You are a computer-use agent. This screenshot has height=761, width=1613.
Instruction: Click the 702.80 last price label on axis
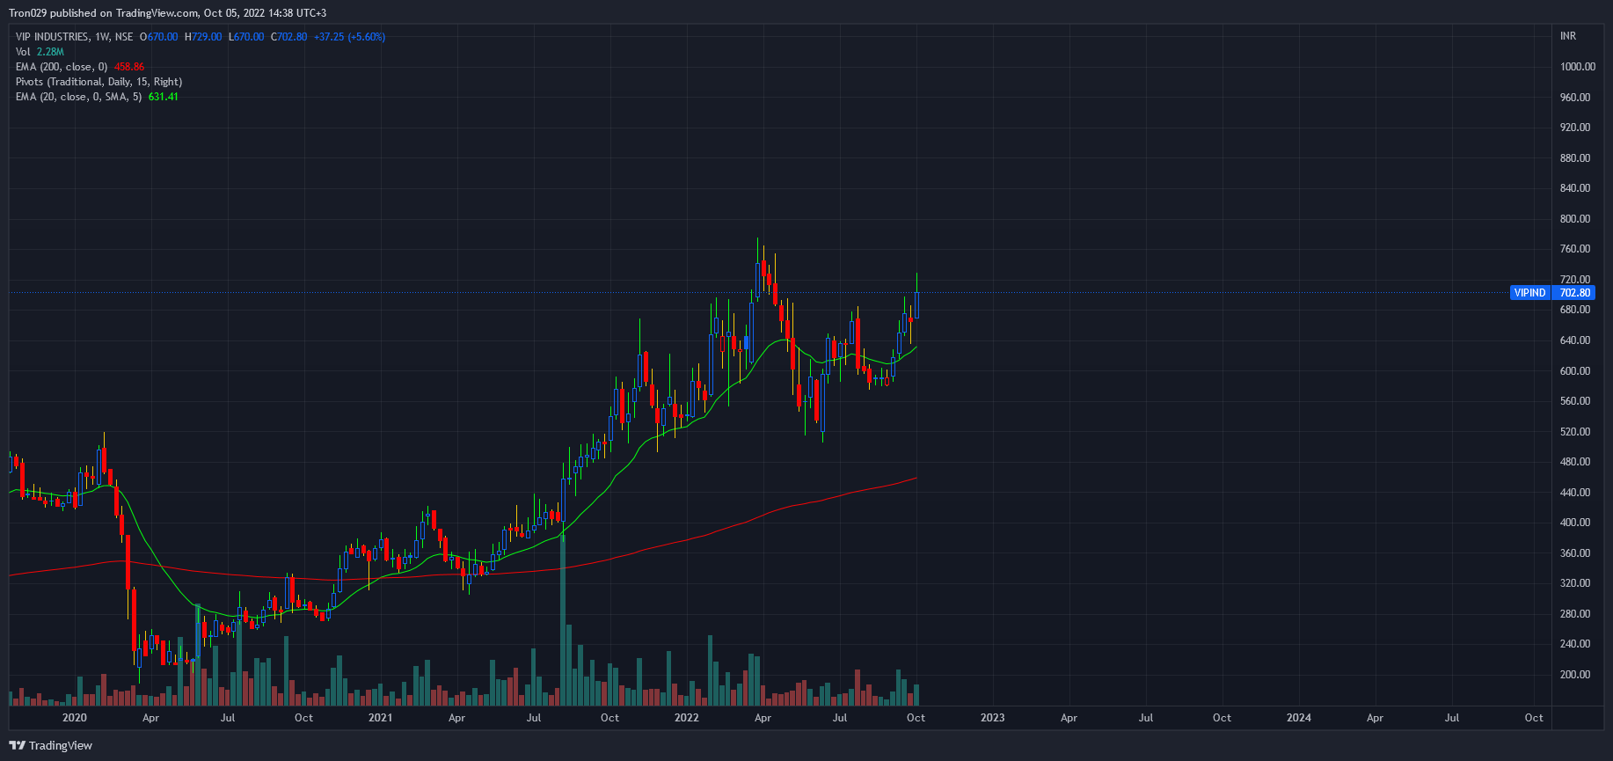click(1574, 293)
